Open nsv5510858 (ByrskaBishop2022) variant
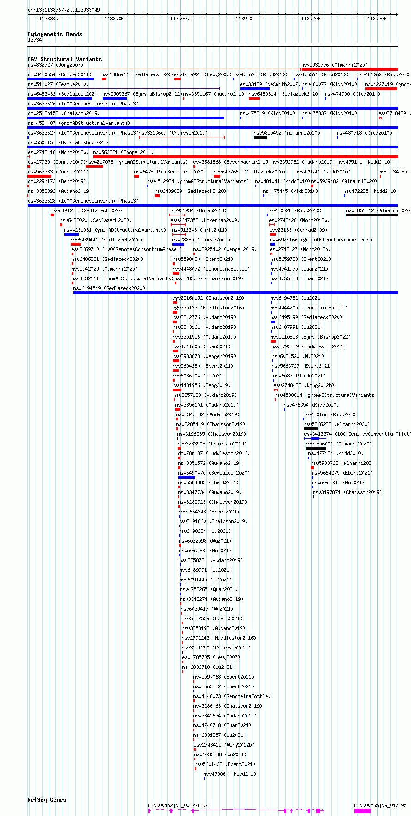This screenshot has height=816, width=411. [x=311, y=337]
